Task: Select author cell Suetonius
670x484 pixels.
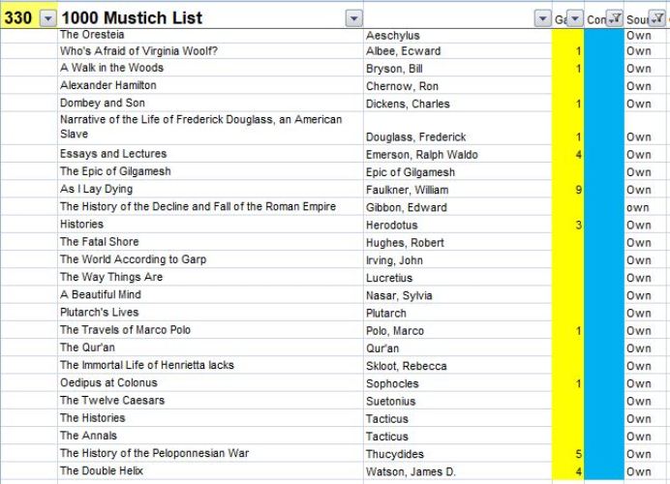Action: (x=458, y=400)
